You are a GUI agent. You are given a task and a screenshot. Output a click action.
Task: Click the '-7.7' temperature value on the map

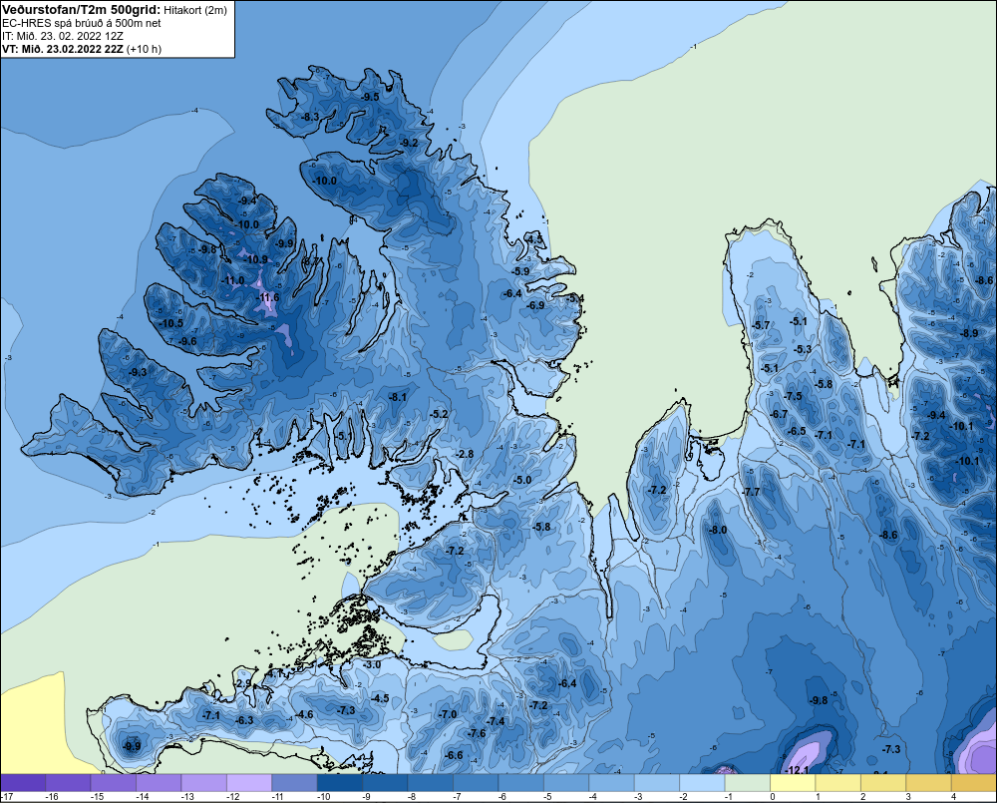pyautogui.click(x=751, y=492)
